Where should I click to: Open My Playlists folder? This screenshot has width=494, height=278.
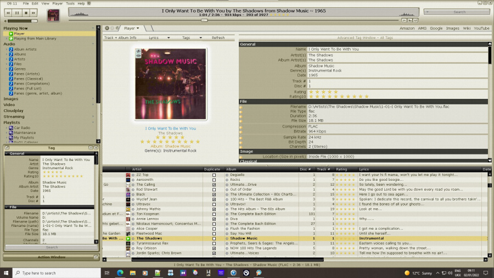point(24,138)
